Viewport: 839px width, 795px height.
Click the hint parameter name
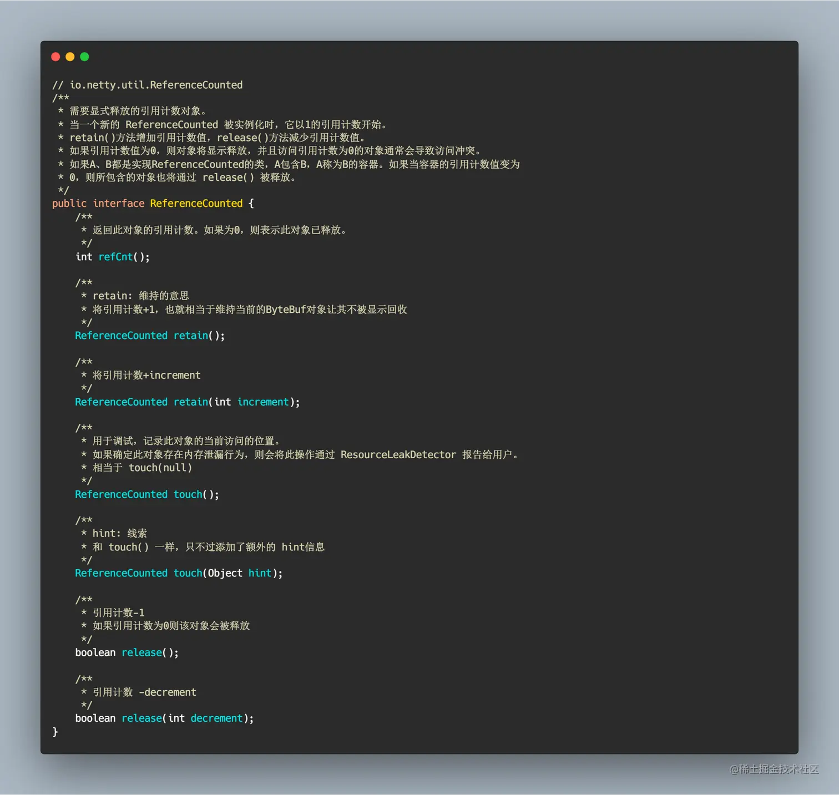point(260,573)
